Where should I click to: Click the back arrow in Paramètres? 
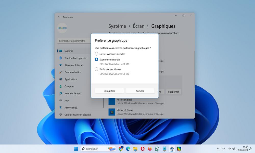[59, 17]
